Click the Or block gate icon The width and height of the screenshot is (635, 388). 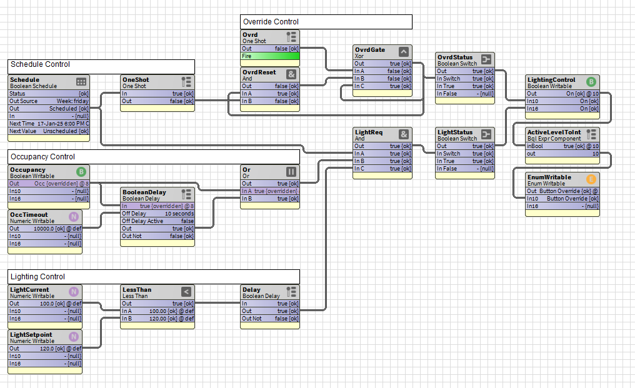tap(291, 172)
